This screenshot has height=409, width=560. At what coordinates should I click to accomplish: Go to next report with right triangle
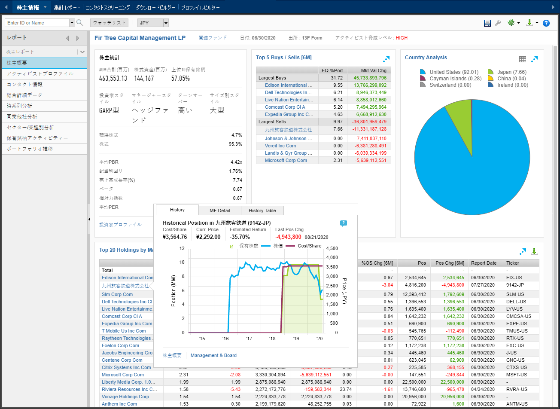(x=78, y=38)
